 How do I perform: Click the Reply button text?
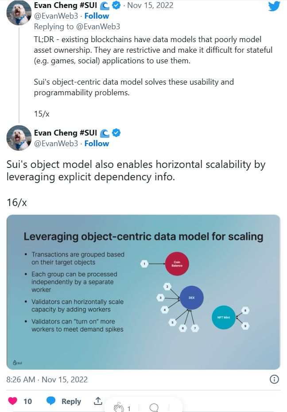pyautogui.click(x=71, y=401)
